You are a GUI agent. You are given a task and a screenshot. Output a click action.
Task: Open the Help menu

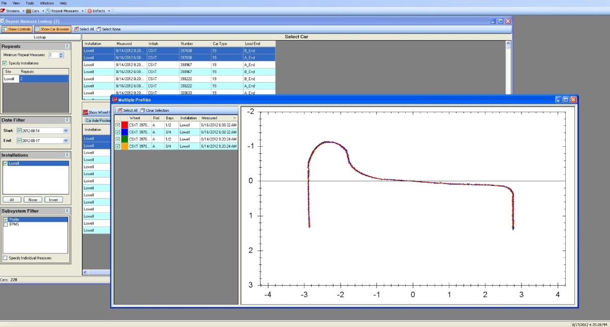click(63, 3)
